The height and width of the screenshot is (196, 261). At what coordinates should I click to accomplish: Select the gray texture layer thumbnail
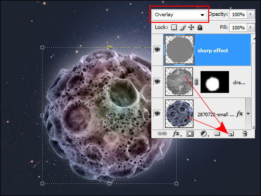[179, 82]
